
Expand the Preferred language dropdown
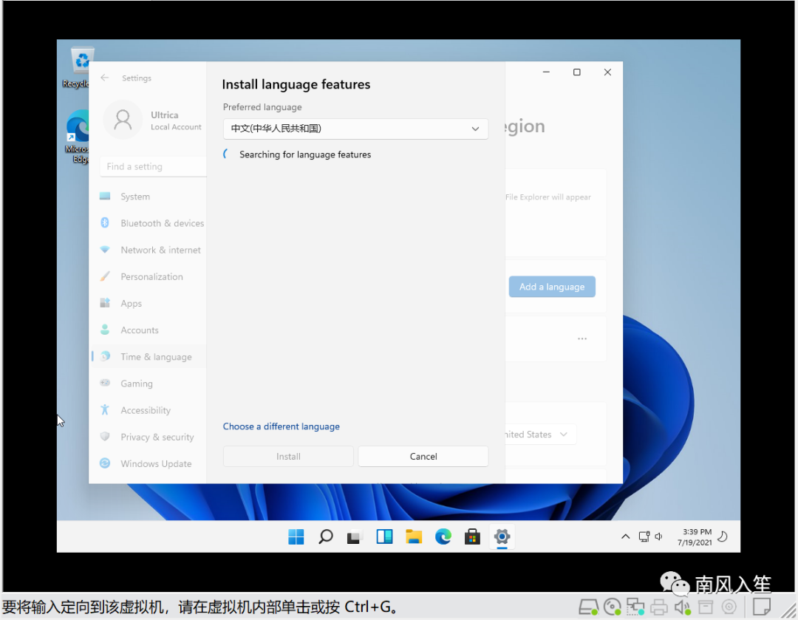pos(355,129)
